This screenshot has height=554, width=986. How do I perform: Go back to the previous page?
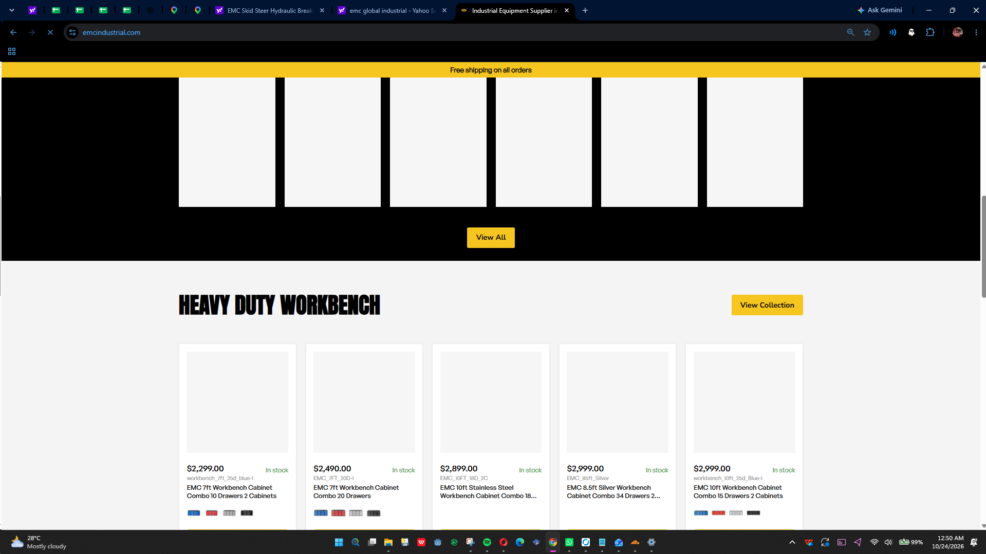tap(13, 32)
